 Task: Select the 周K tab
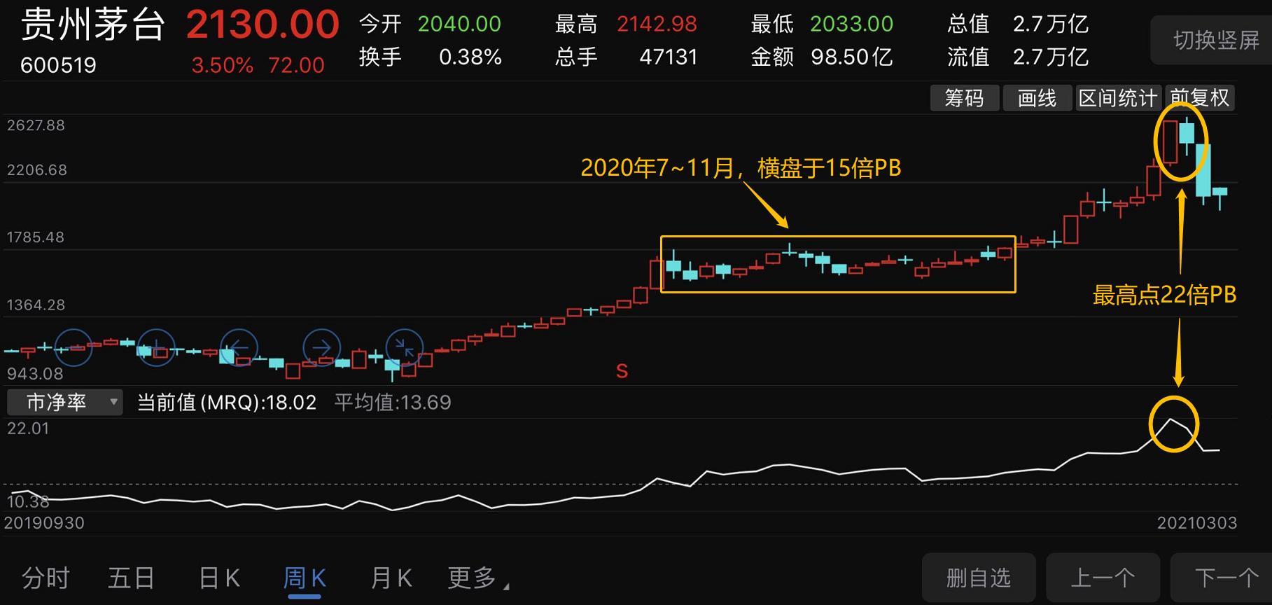pos(305,578)
